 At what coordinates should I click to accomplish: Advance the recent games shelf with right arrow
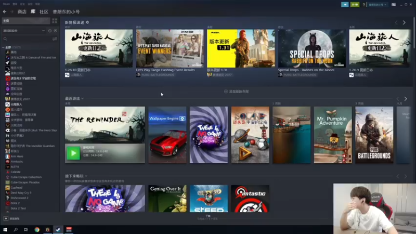pyautogui.click(x=406, y=99)
